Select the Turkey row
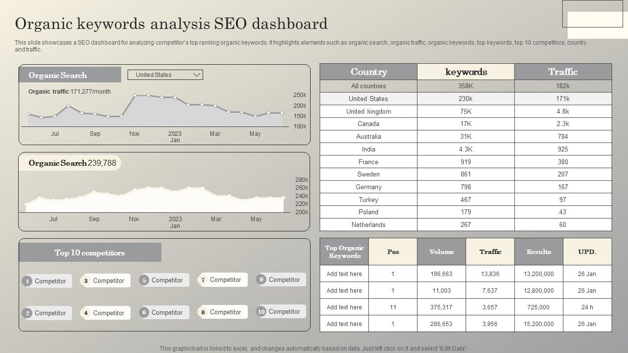Image resolution: width=628 pixels, height=353 pixels. (x=466, y=200)
